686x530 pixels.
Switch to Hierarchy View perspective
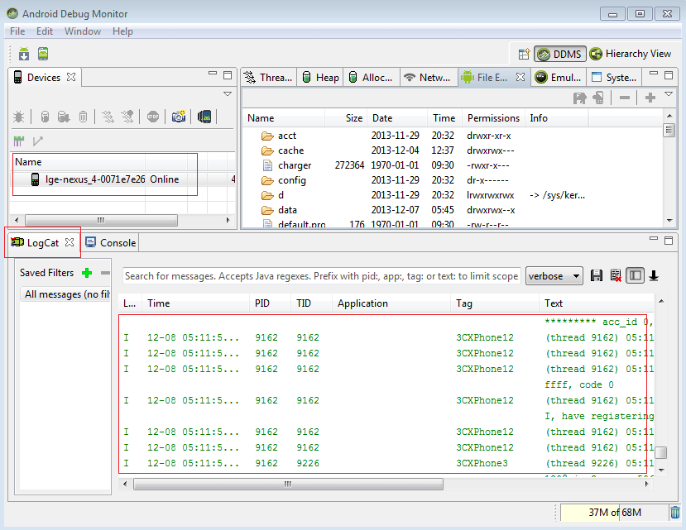[x=631, y=54]
